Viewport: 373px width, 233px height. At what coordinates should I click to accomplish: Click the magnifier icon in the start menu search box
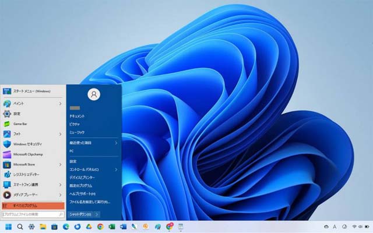61,214
